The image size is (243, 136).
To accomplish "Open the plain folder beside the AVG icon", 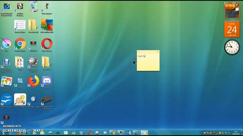I will click(33, 26).
